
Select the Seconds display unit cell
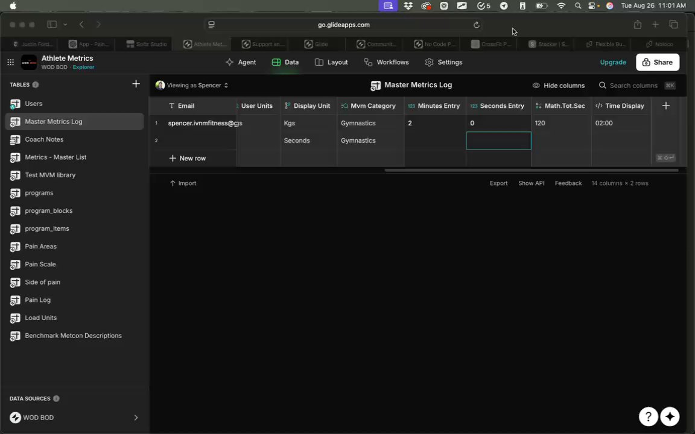(x=308, y=140)
